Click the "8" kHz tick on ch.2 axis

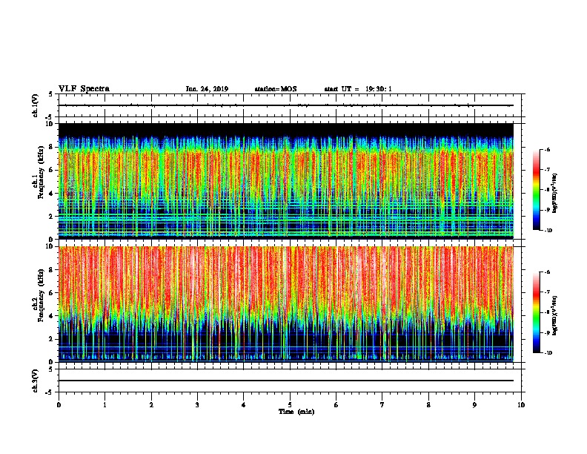[51, 270]
